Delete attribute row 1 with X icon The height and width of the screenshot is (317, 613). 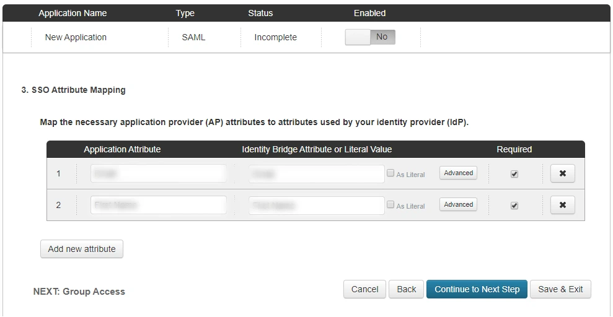point(562,173)
